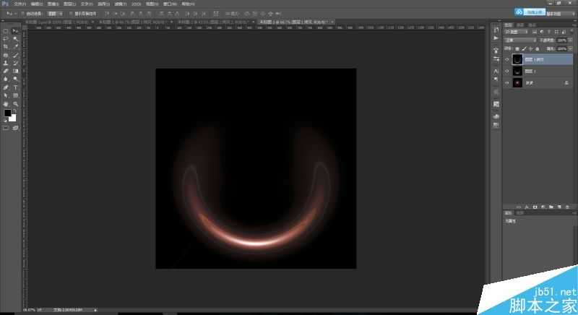578x315 pixels.
Task: Select the Rectangular Marquee tool
Action: [6, 31]
